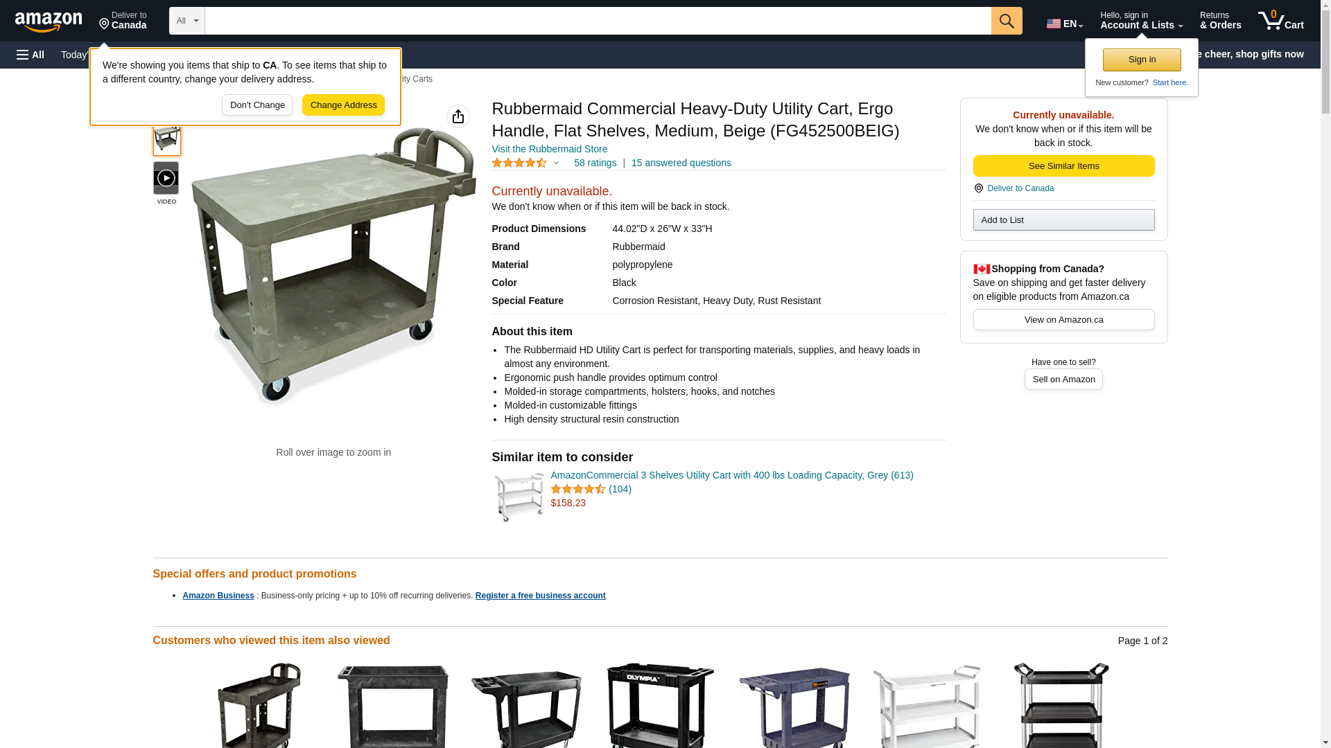Click the search magnifier button

(x=1007, y=21)
